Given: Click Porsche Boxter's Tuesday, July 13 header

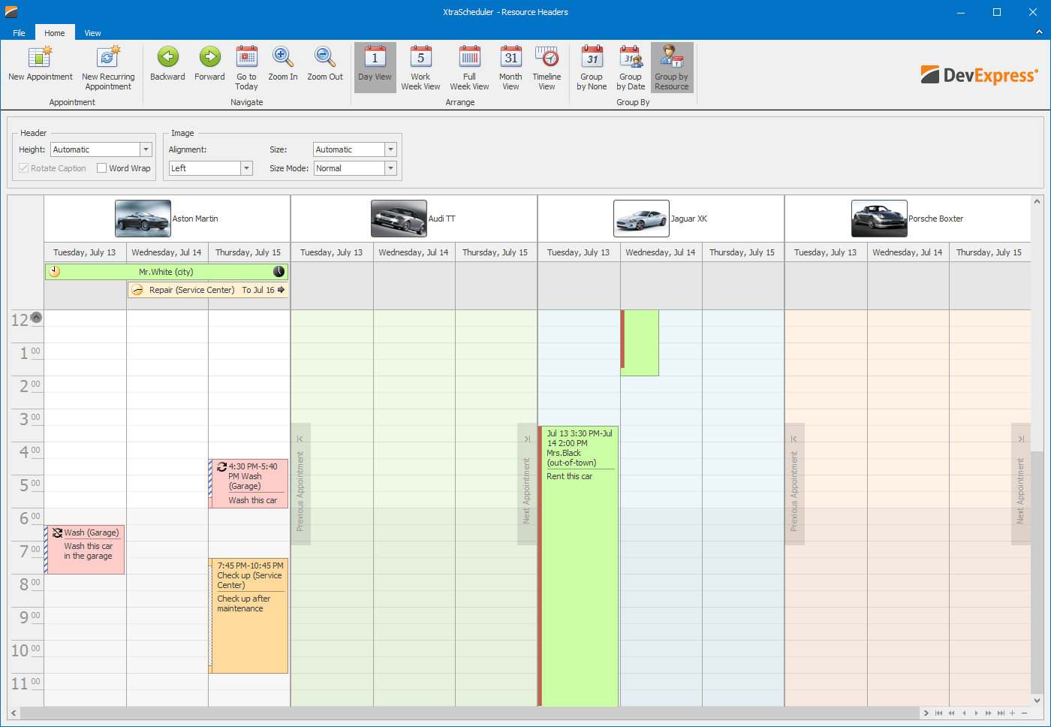Looking at the screenshot, I should (x=826, y=252).
